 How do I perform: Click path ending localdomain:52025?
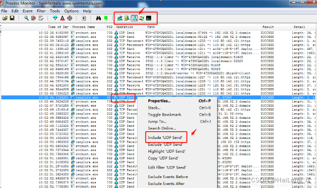[x=194, y=61]
